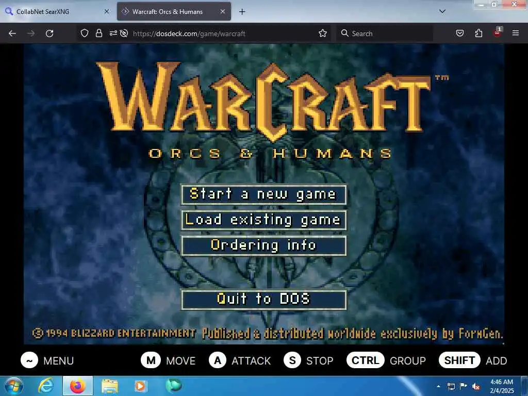
Task: Open Ordering info
Action: [263, 245]
